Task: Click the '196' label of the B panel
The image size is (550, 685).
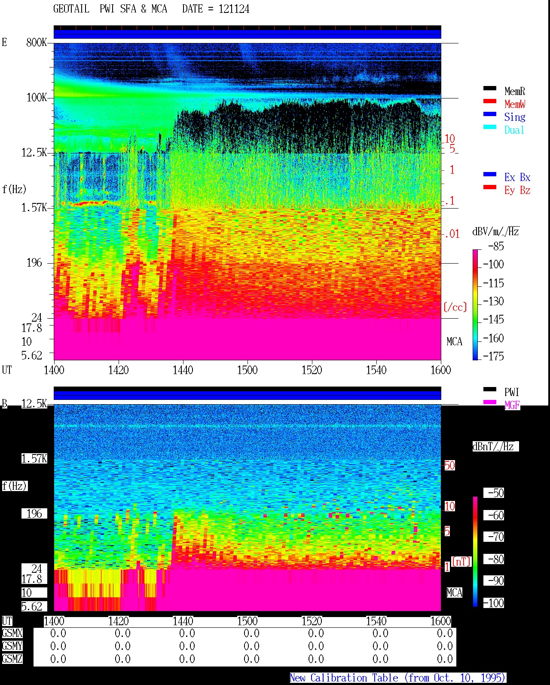Action: click(x=34, y=513)
